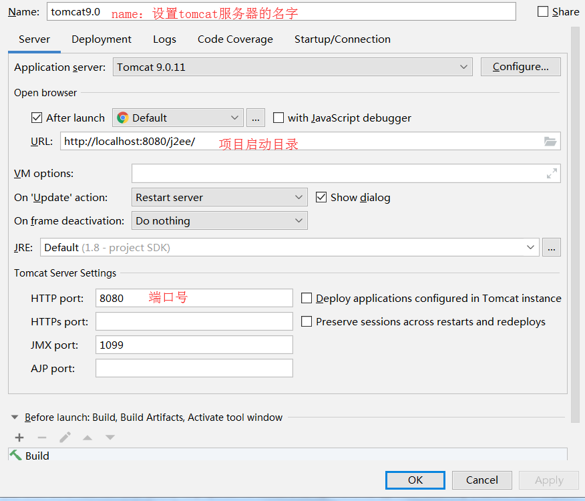Select the Server tab

pyautogui.click(x=34, y=39)
